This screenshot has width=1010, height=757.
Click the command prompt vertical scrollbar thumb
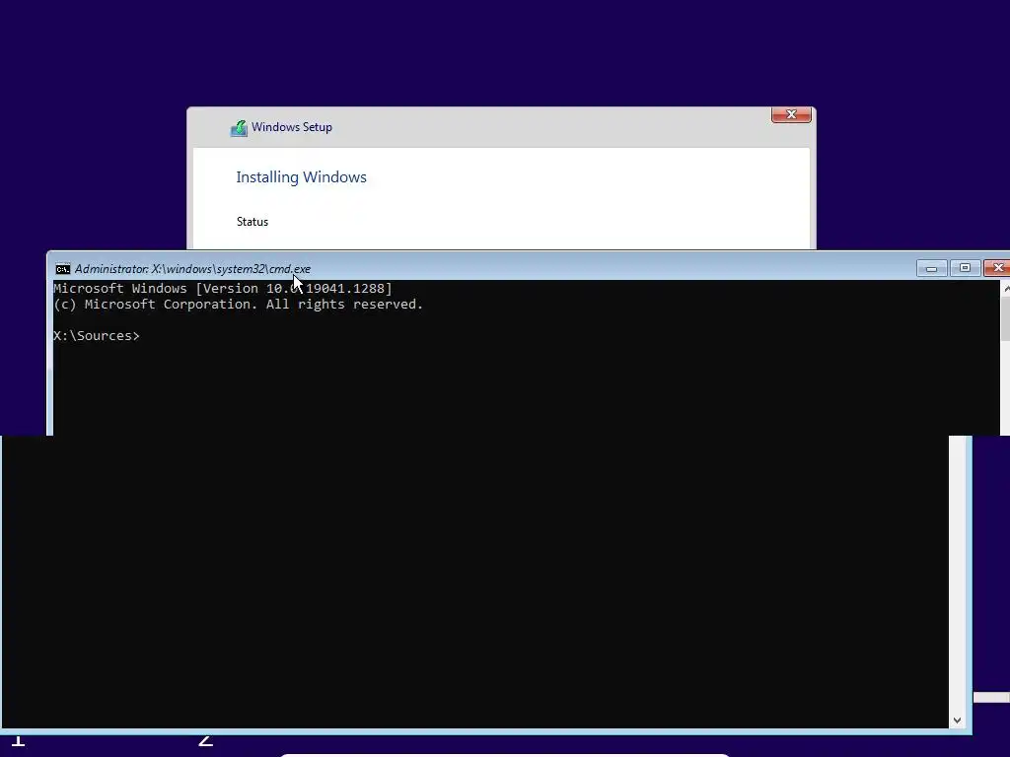(x=1005, y=320)
